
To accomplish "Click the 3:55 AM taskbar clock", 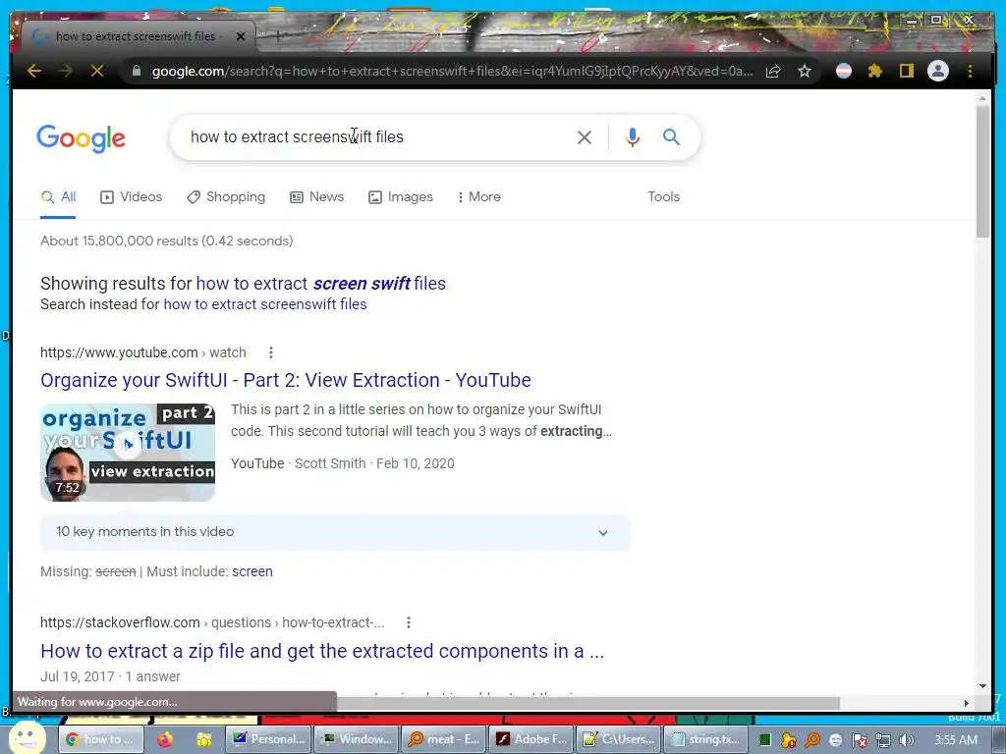I will coord(956,740).
